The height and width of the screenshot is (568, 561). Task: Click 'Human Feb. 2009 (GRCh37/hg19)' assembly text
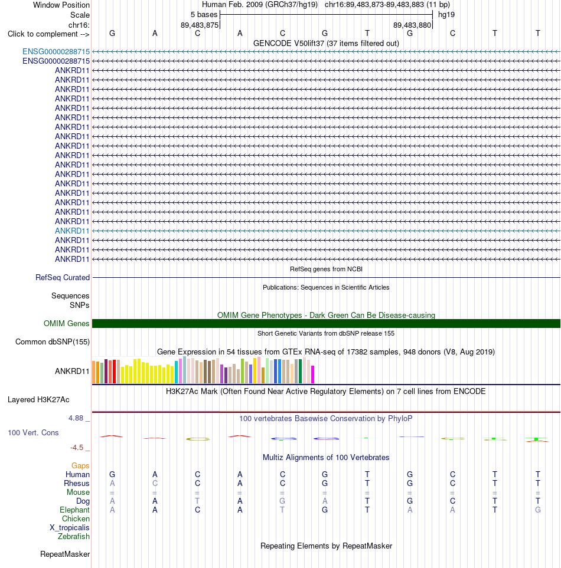point(260,5)
